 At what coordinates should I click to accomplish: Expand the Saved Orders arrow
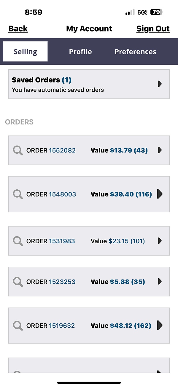[x=160, y=84]
